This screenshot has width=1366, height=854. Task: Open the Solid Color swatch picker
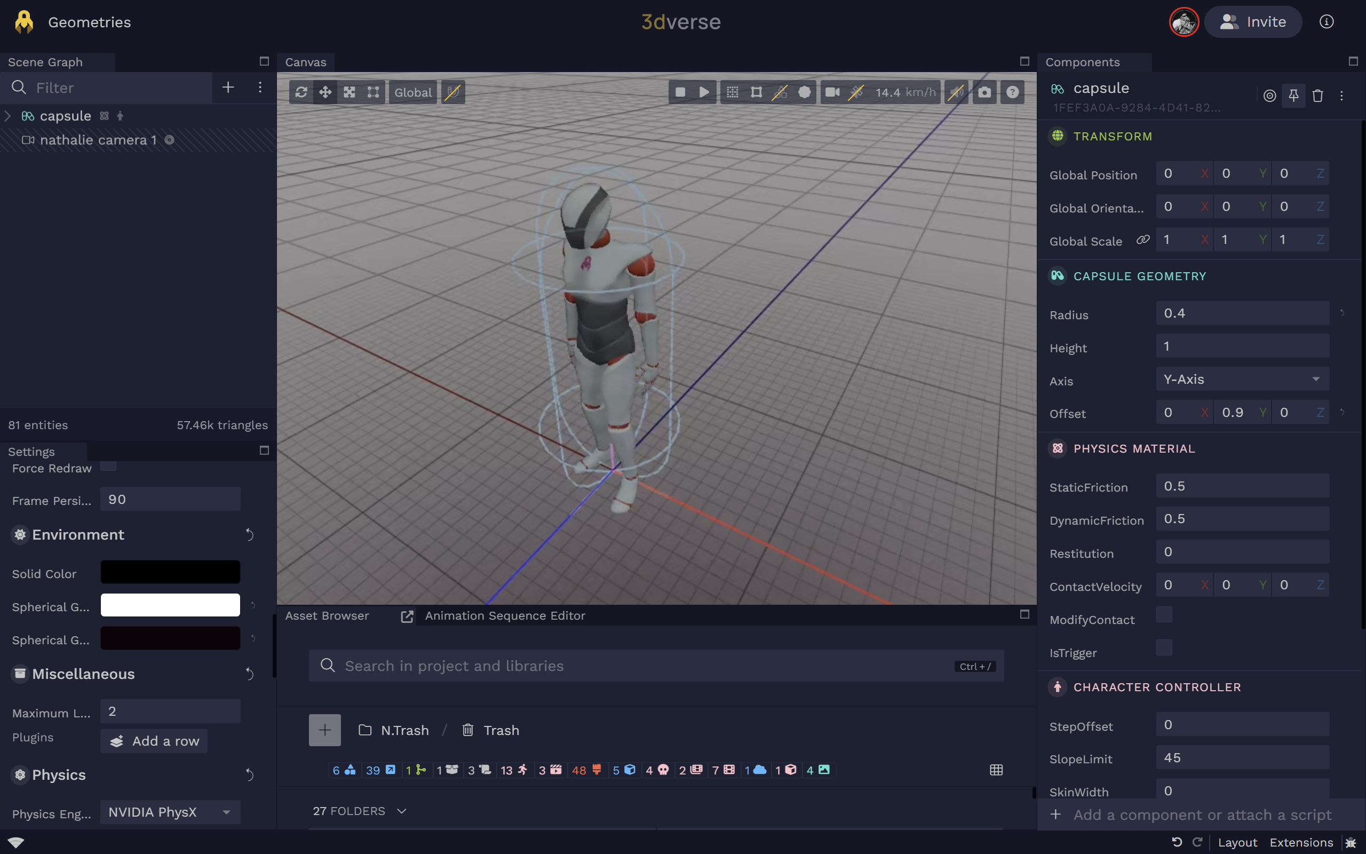point(170,572)
